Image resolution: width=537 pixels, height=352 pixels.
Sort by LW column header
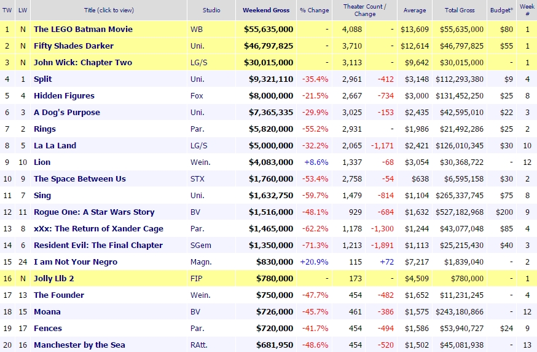click(x=23, y=10)
